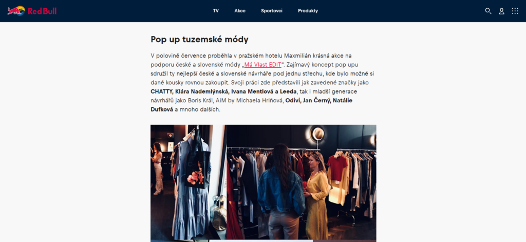Open the Produkty navigation item
The width and height of the screenshot is (526, 242).
click(308, 11)
